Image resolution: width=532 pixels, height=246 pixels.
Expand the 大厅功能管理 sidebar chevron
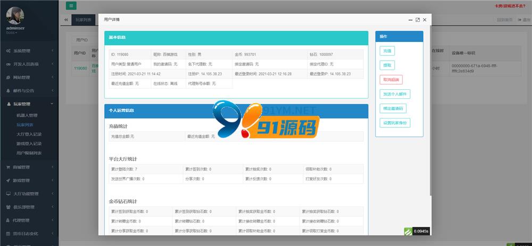point(52,194)
